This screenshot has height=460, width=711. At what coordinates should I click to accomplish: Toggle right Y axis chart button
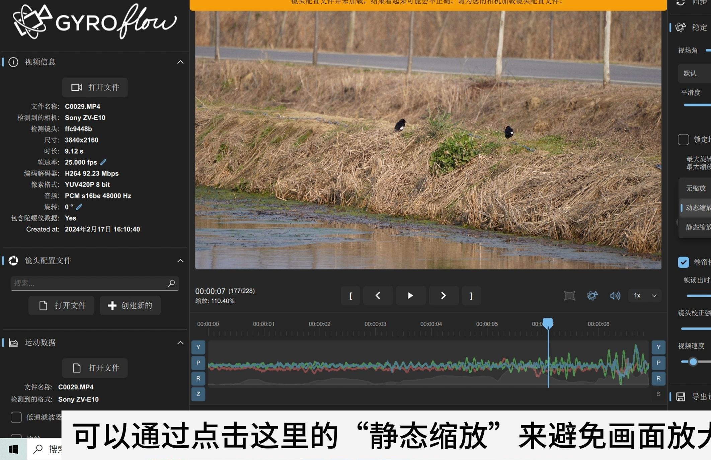pyautogui.click(x=658, y=347)
